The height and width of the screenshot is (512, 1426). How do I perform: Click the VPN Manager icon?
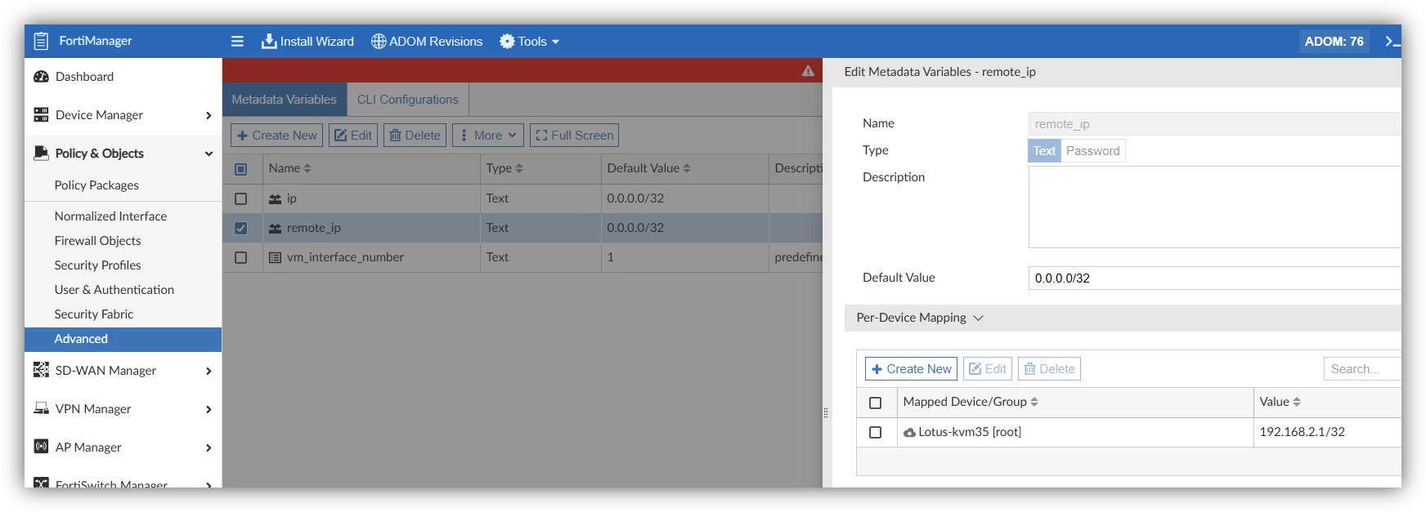41,408
